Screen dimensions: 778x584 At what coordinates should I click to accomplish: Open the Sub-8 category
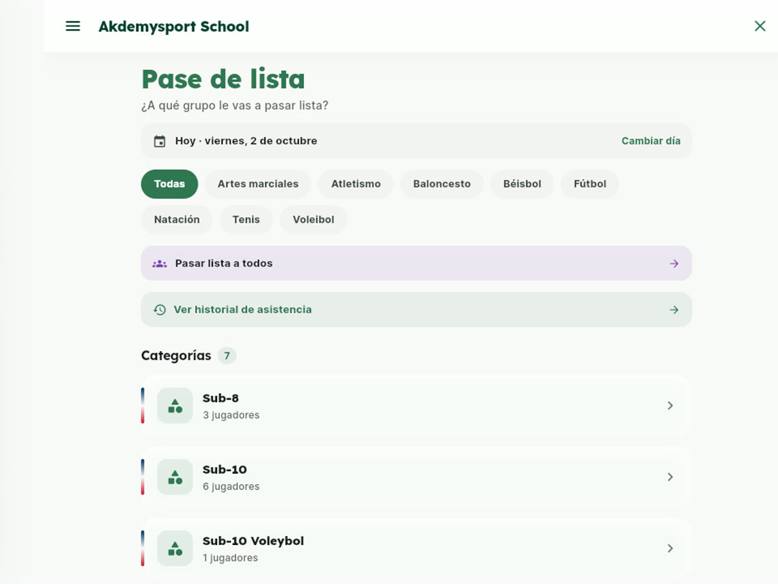coord(416,406)
